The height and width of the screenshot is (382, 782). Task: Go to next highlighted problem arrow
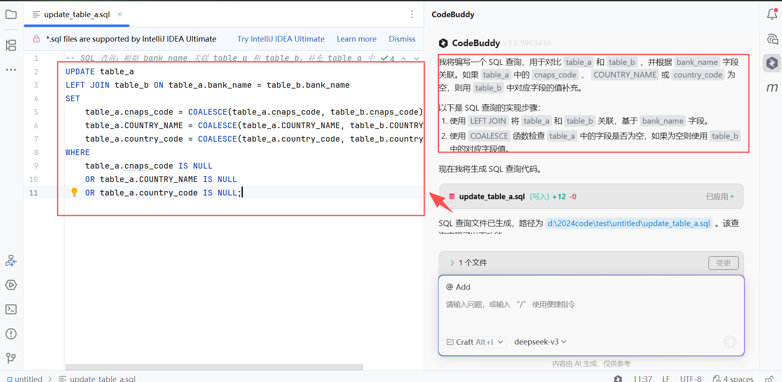click(x=417, y=58)
